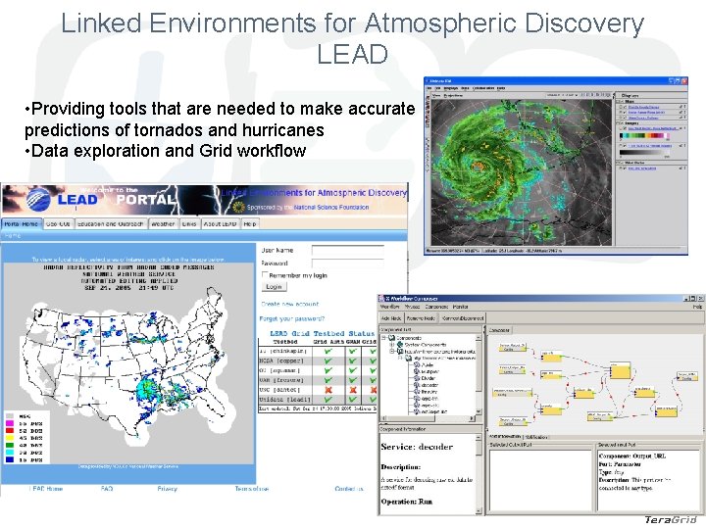Click the Connect/Disconnect button
Image resolution: width=706 pixels, height=529 pixels.
(463, 318)
